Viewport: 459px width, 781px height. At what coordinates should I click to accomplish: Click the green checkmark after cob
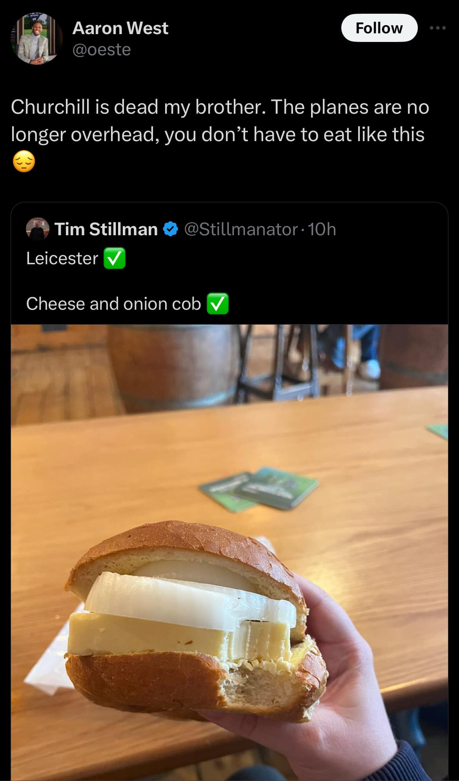click(217, 304)
